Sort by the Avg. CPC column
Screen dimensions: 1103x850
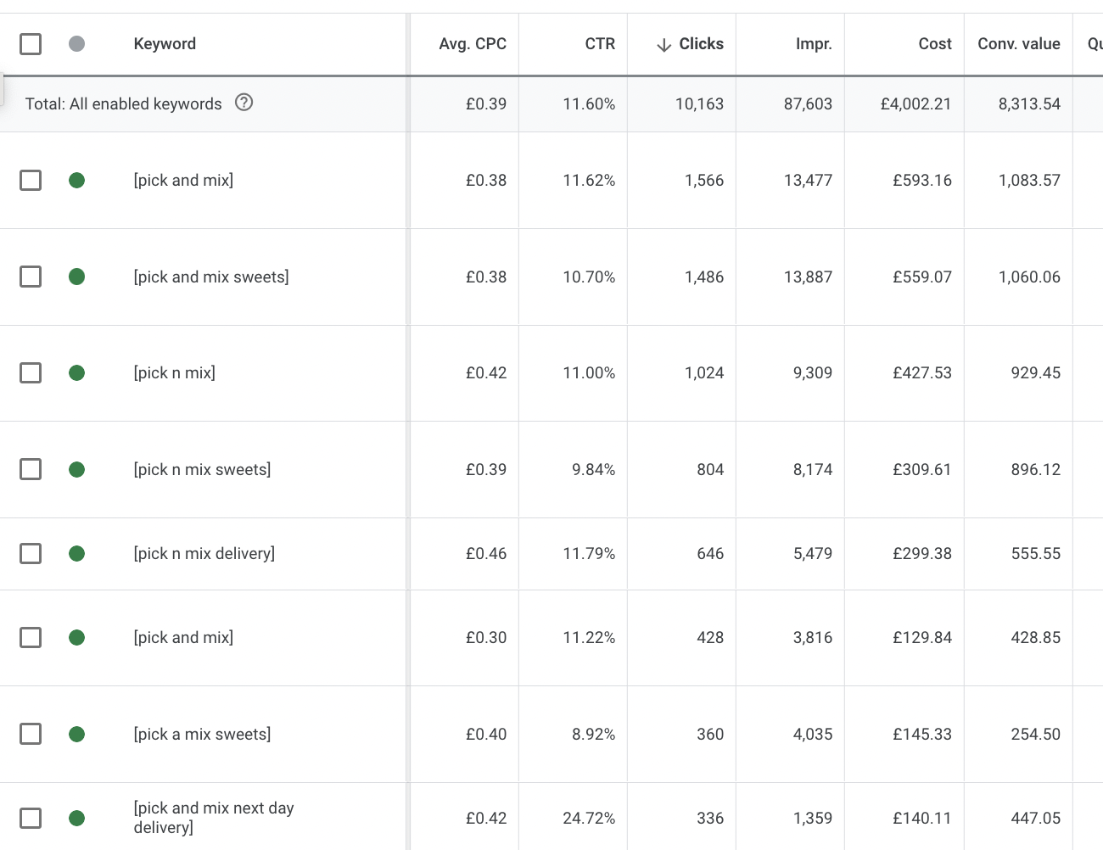click(x=472, y=44)
